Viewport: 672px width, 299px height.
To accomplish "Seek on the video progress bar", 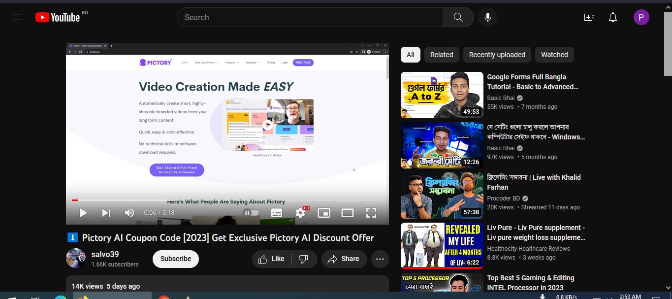I will click(x=227, y=200).
